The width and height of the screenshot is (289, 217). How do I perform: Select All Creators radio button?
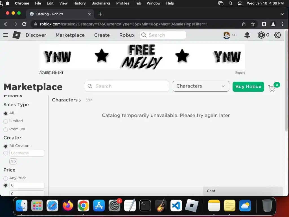point(6,146)
